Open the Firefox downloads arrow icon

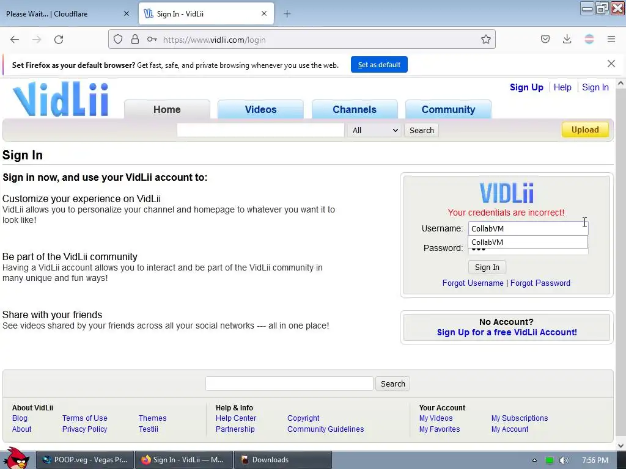point(567,39)
